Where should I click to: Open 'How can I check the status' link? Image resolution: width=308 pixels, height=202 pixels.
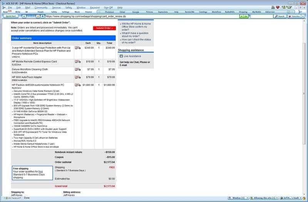(x=136, y=41)
